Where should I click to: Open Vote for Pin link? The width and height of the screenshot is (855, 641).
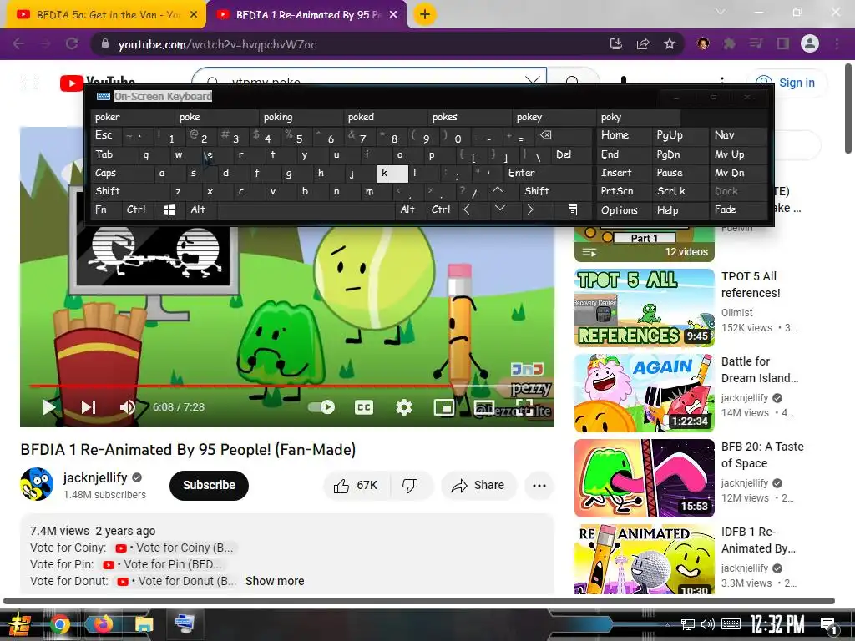coord(162,564)
